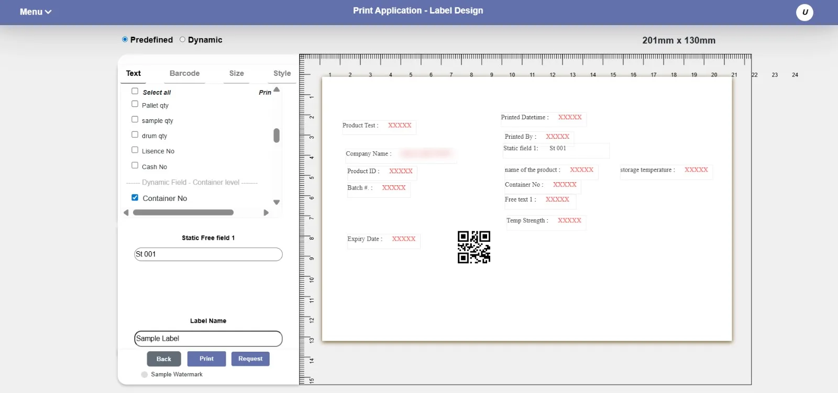Click the vertical scrollbar thumb in field list

tap(277, 136)
